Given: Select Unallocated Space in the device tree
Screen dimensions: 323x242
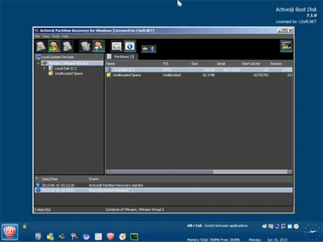Looking at the screenshot, I should click(69, 74).
